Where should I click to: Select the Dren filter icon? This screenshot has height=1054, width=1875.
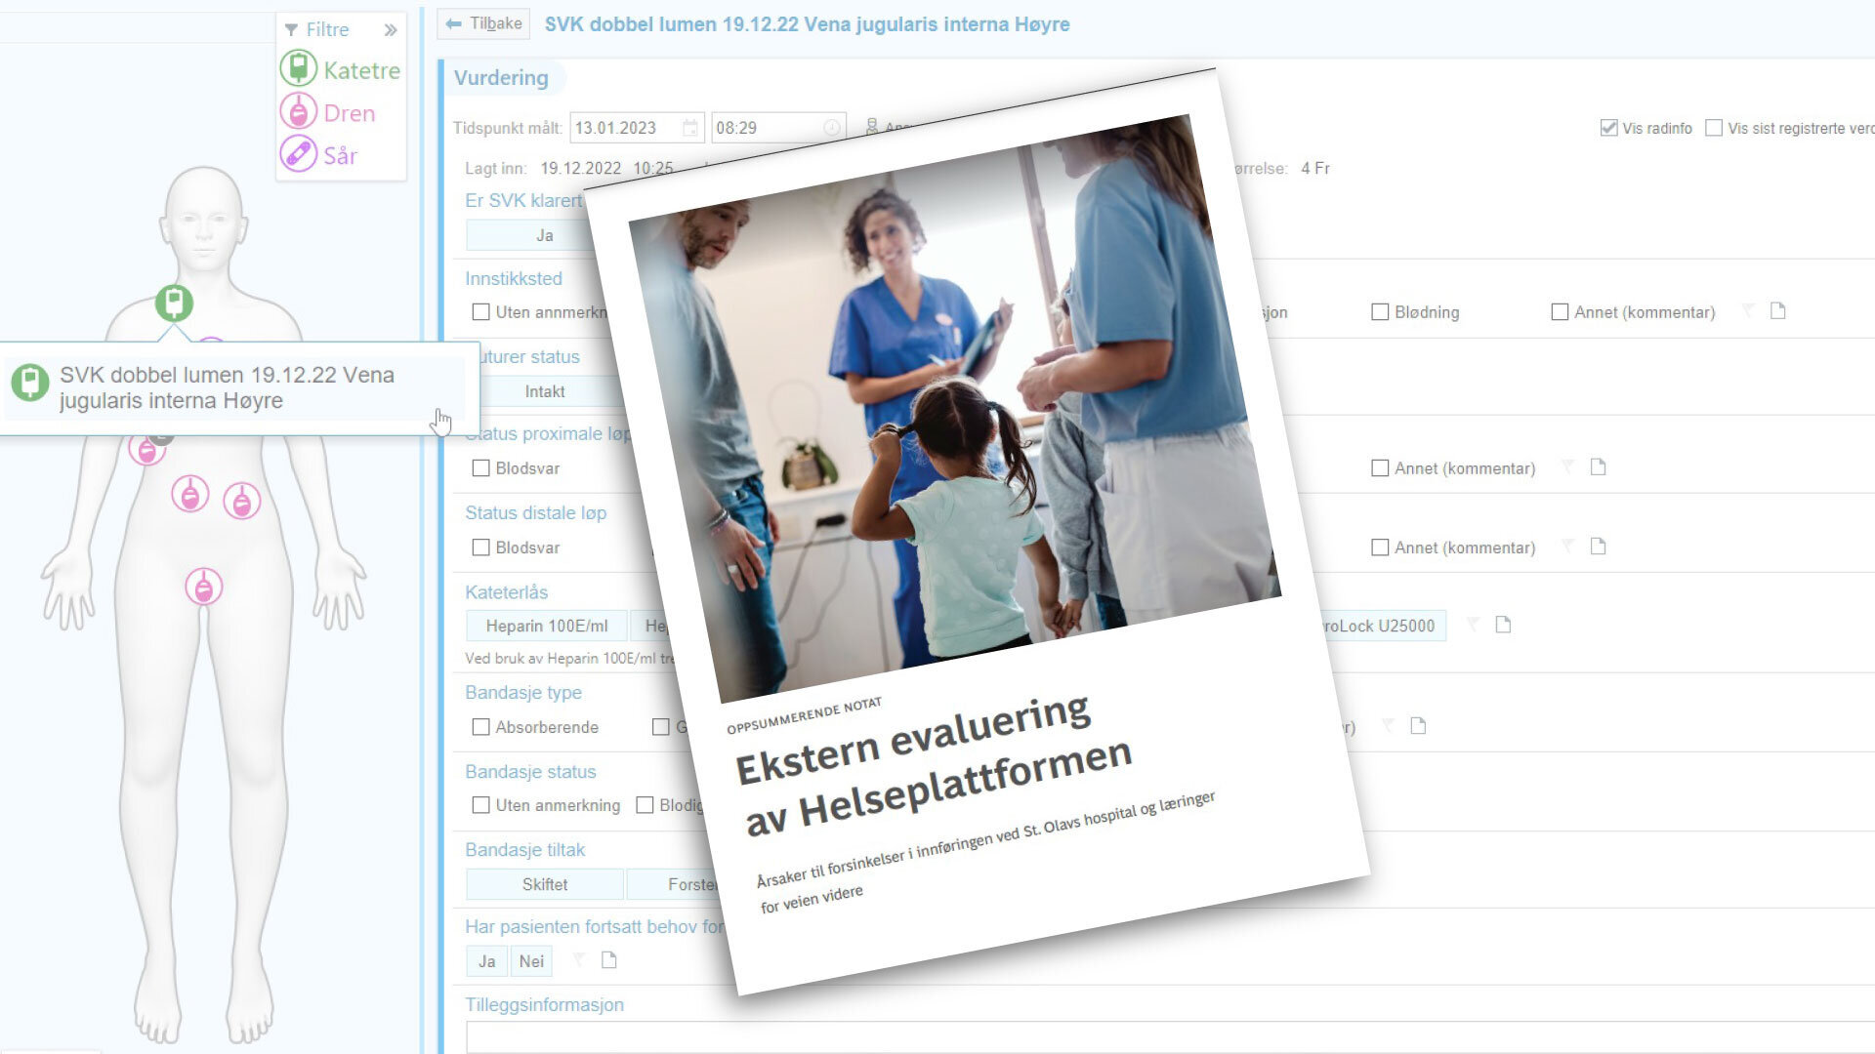299,112
